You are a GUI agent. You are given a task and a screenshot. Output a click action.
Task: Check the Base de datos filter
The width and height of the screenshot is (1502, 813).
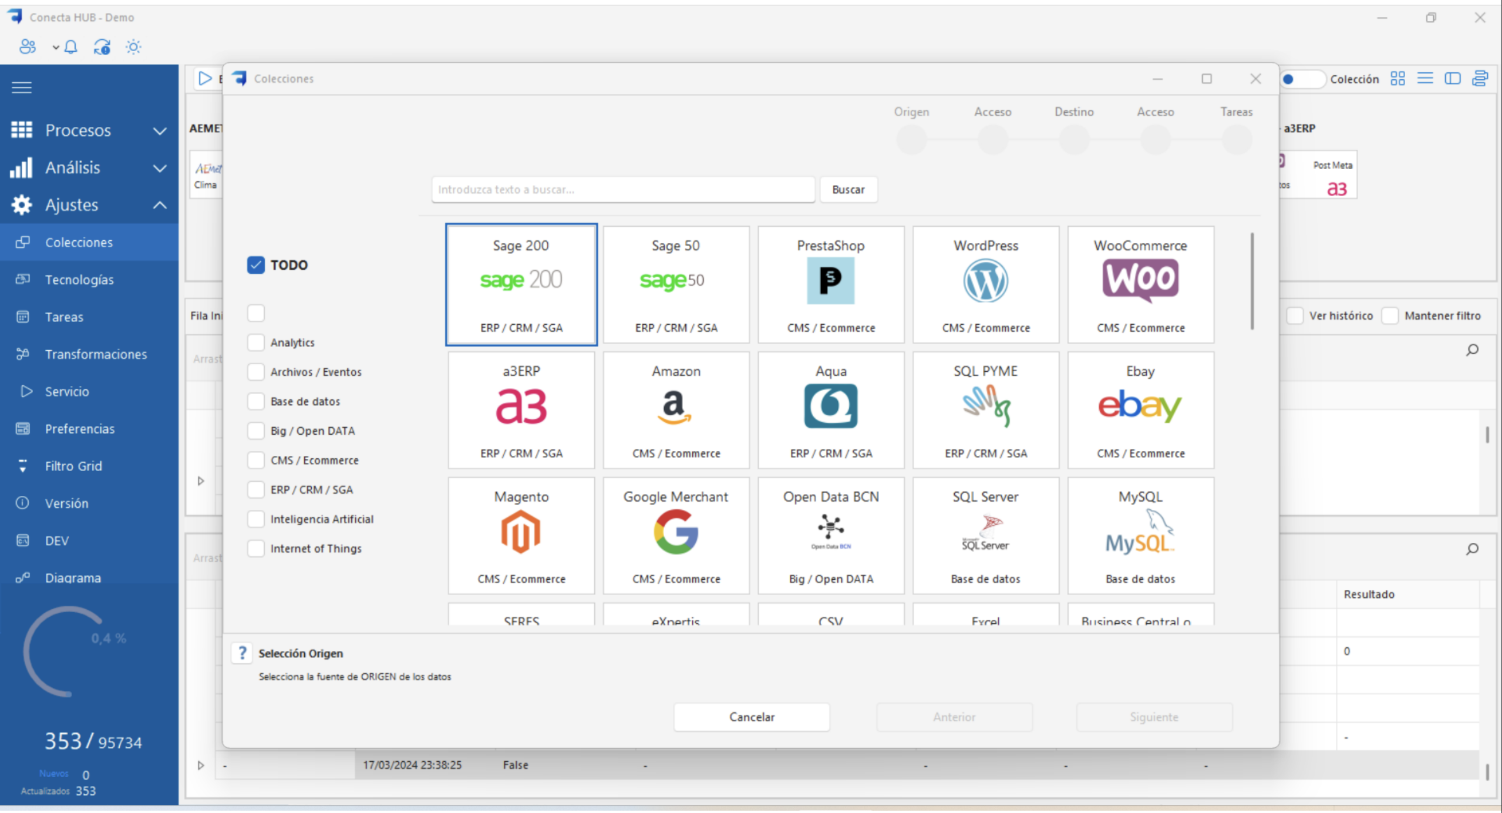pos(256,401)
